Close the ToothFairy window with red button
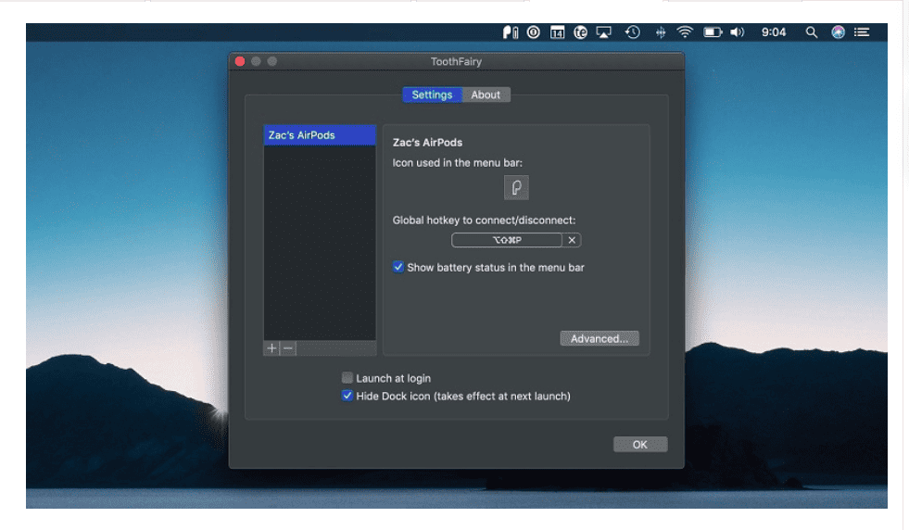The height and width of the screenshot is (530, 909). tap(240, 61)
